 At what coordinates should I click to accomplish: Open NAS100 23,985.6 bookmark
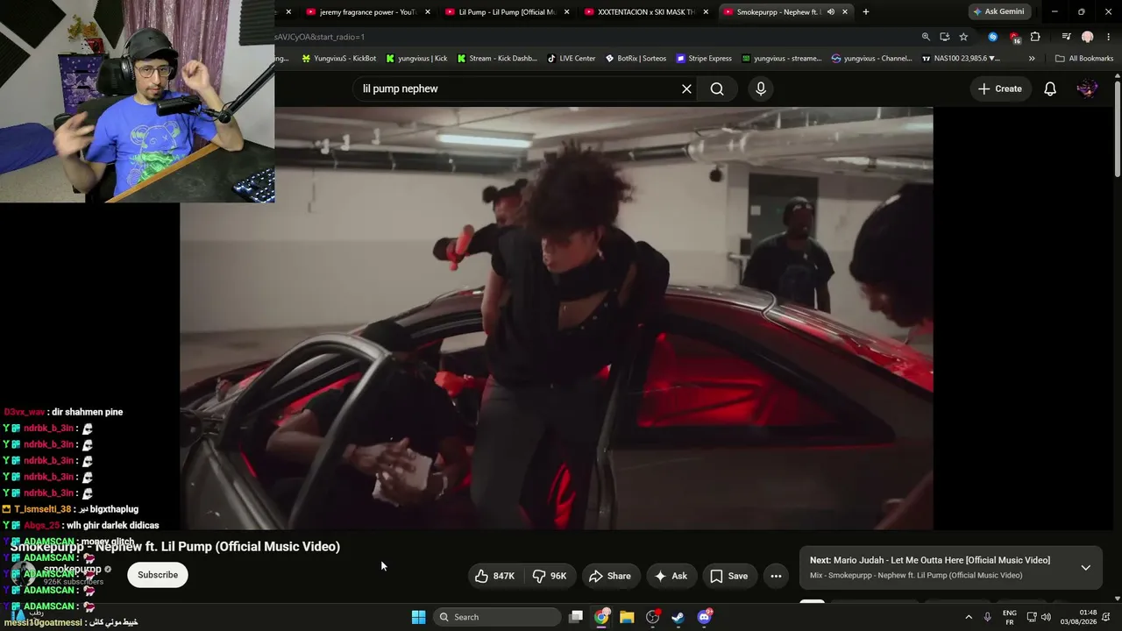[x=962, y=59]
